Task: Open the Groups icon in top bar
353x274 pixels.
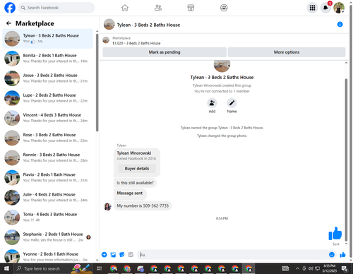Action: (x=224, y=8)
